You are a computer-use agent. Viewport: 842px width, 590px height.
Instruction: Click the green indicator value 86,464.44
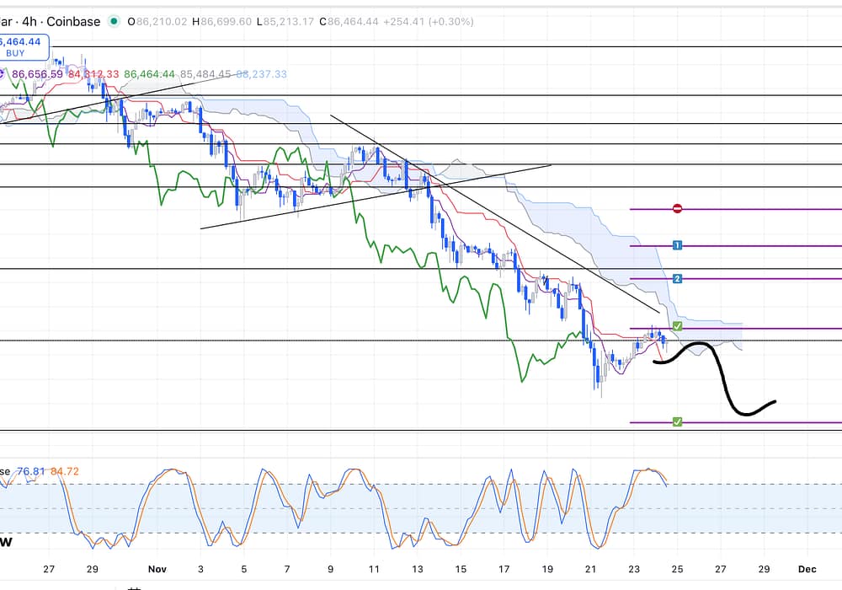149,74
